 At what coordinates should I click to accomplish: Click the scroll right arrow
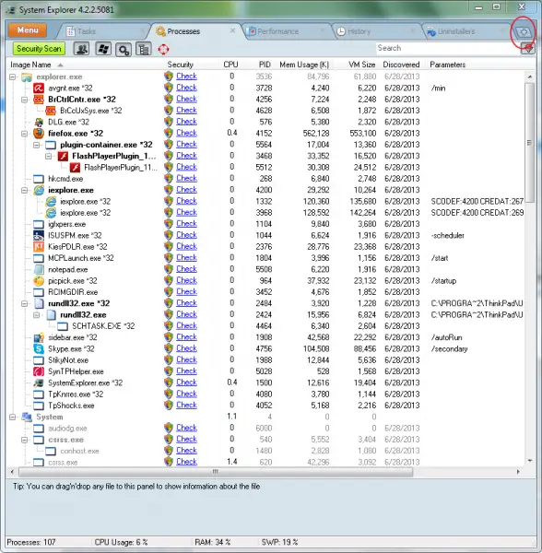518,472
